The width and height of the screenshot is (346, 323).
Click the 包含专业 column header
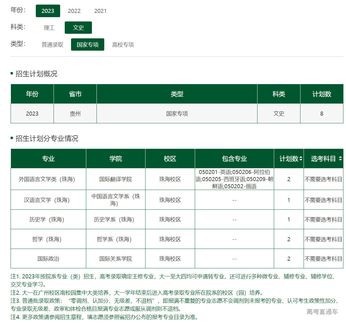(x=234, y=158)
